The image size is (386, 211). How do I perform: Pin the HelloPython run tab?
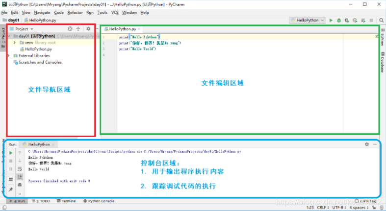pos(11,189)
